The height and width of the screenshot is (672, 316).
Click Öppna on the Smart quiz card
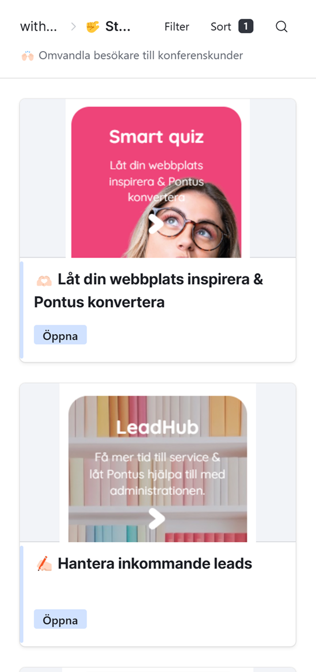60,335
